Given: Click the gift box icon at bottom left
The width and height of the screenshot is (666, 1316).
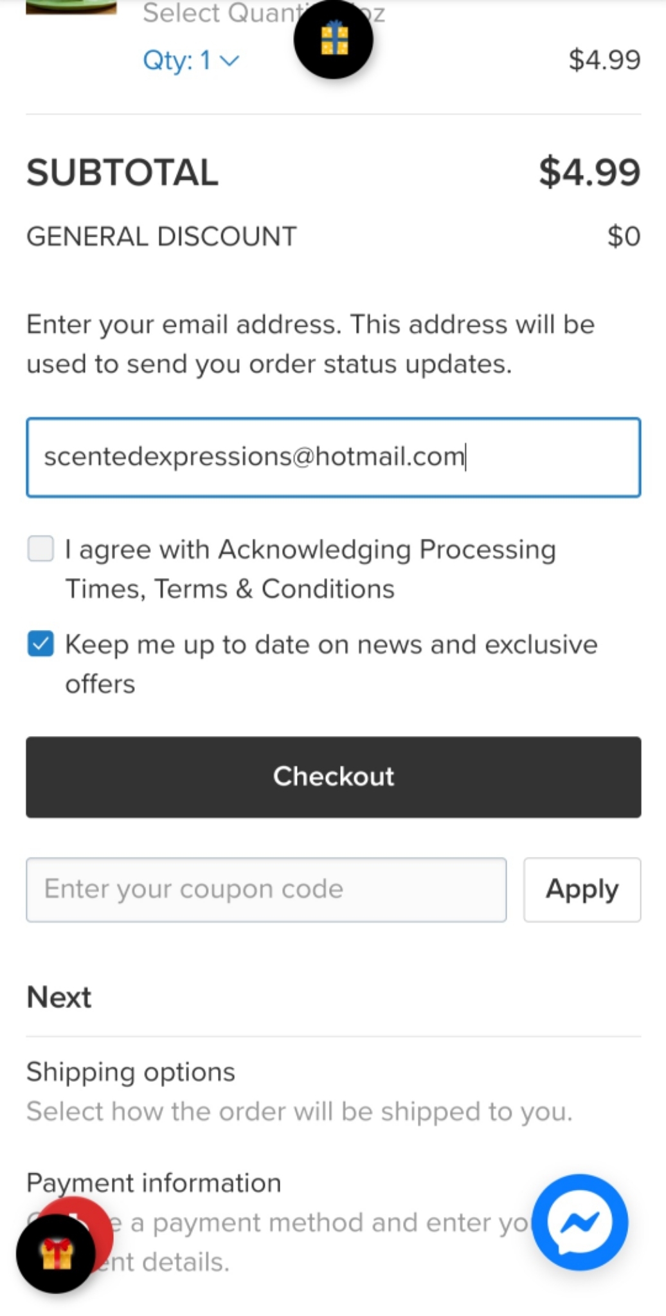Looking at the screenshot, I should [56, 1254].
